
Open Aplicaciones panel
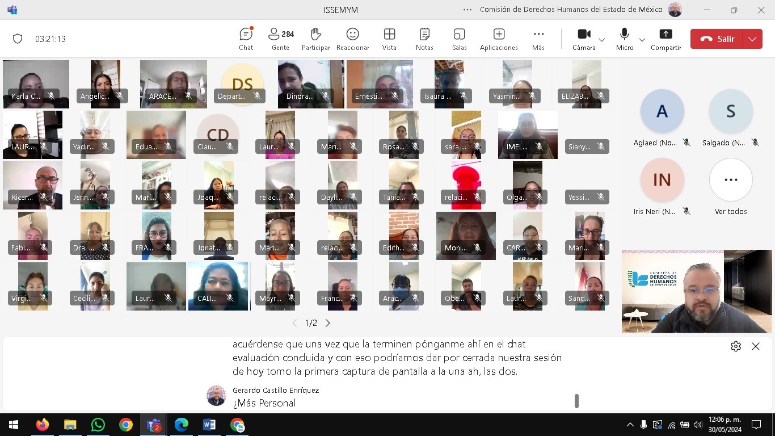[x=499, y=39]
